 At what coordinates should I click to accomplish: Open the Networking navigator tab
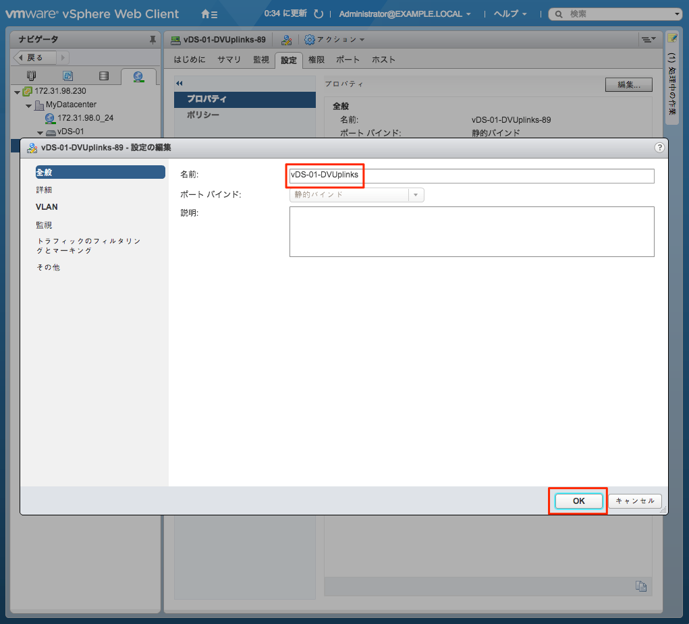(x=138, y=77)
